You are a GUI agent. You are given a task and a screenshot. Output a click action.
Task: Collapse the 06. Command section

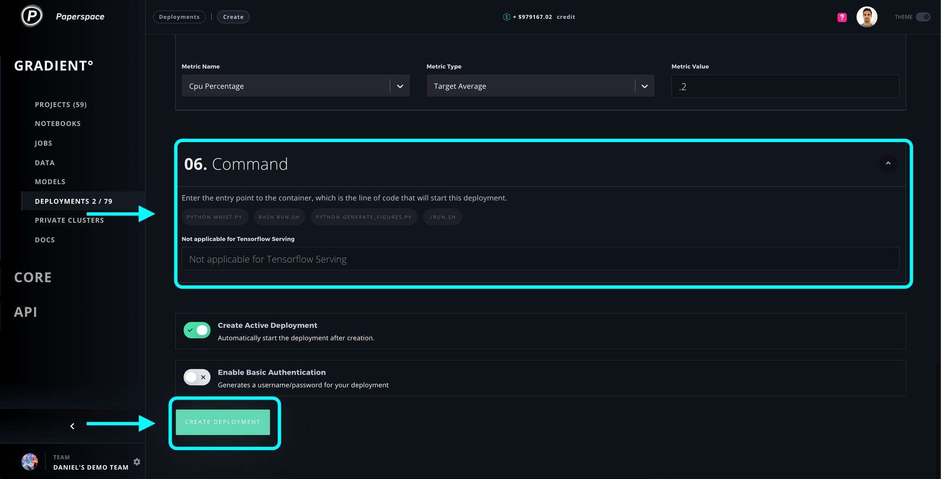[x=888, y=163]
